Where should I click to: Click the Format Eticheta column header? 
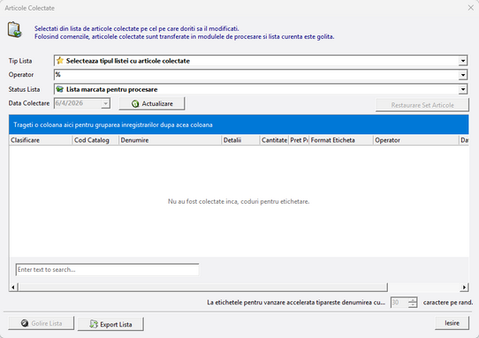(x=341, y=140)
